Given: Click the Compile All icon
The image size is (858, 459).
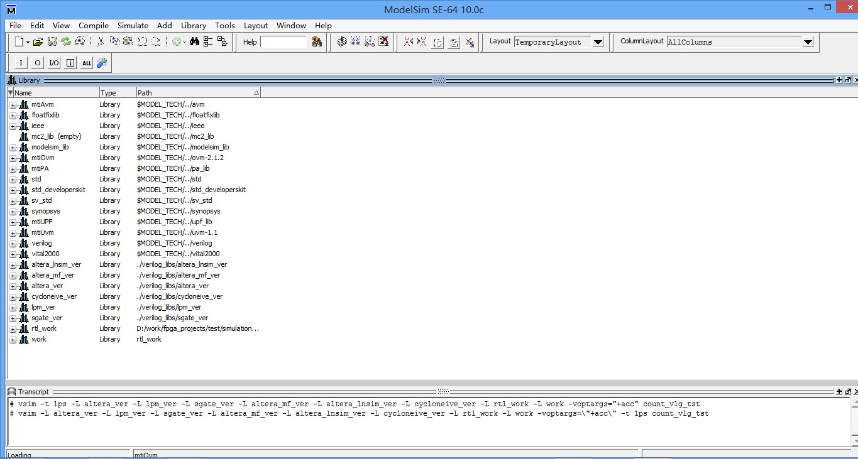Looking at the screenshot, I should [x=356, y=41].
